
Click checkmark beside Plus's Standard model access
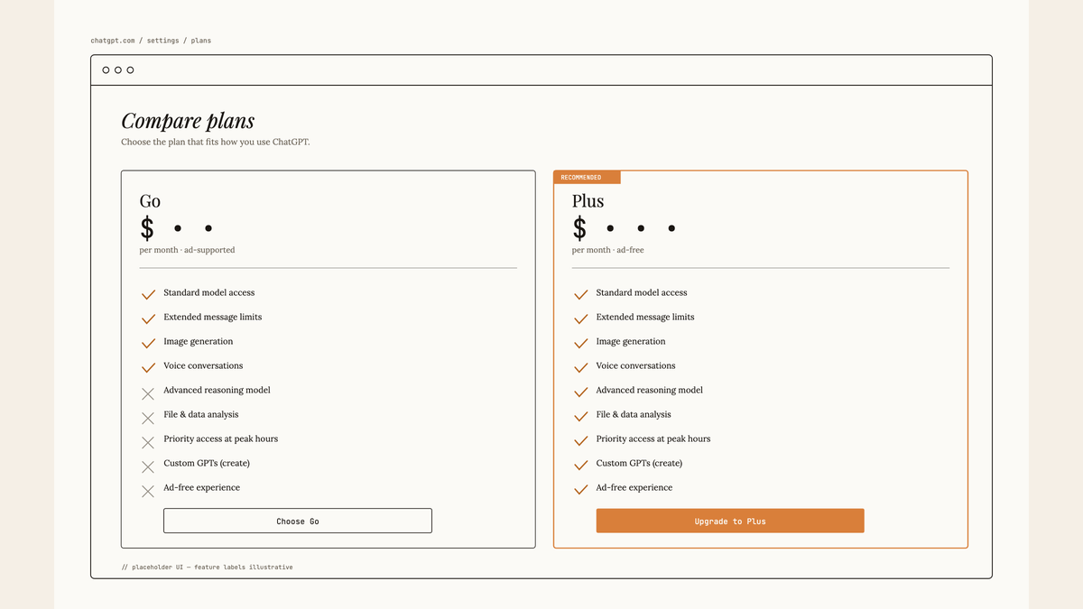[x=580, y=294]
